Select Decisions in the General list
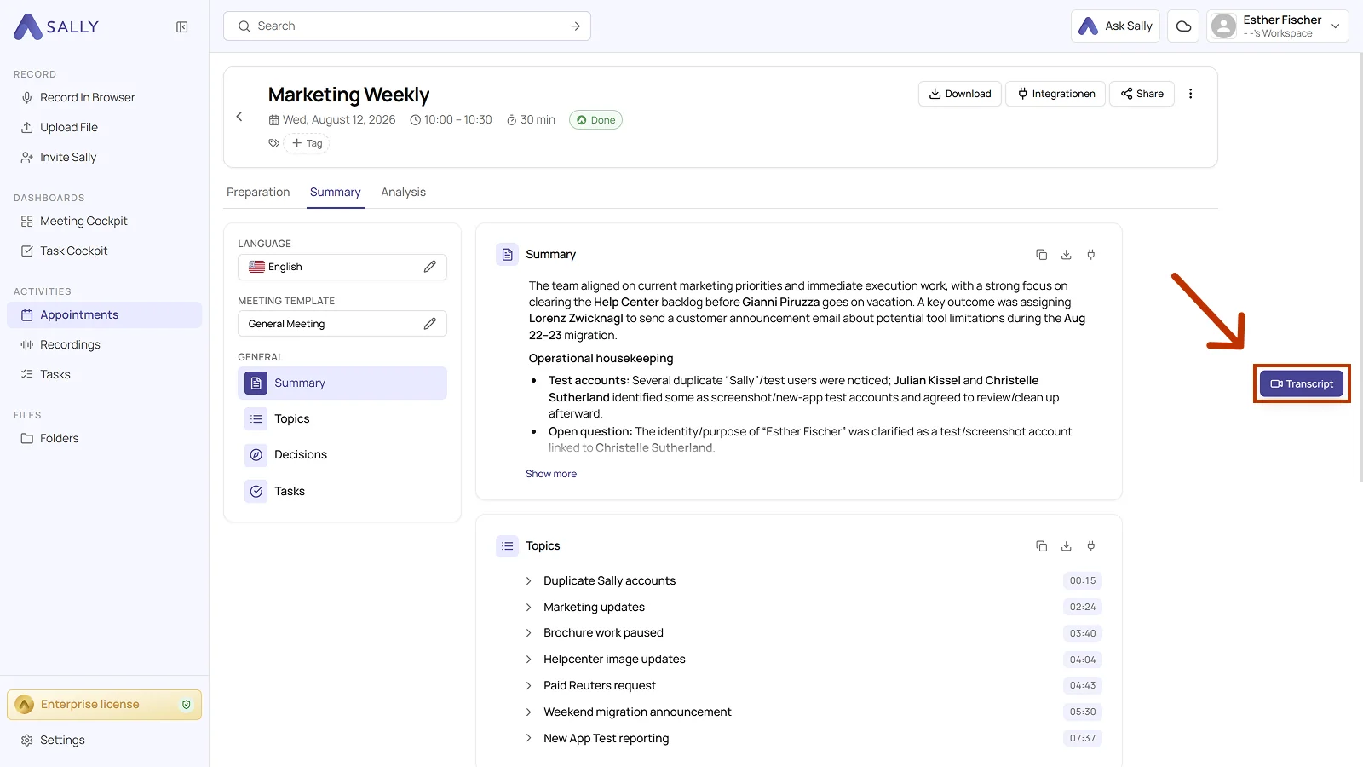Image resolution: width=1363 pixels, height=767 pixels. [x=342, y=455]
